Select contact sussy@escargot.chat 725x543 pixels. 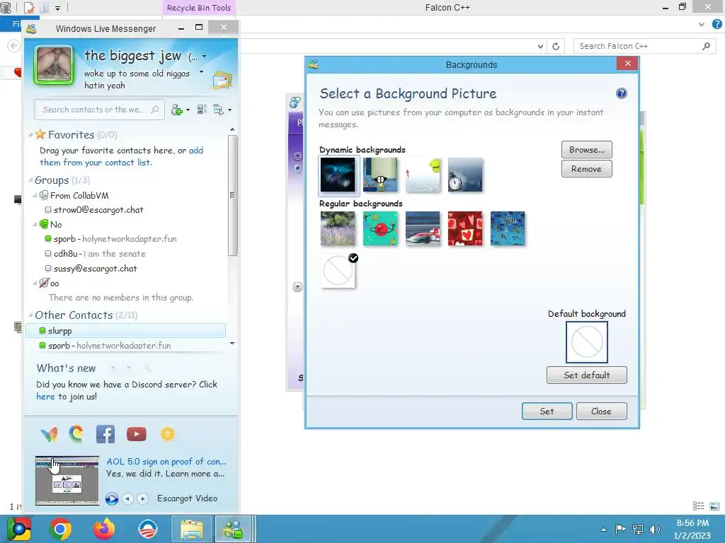(96, 268)
